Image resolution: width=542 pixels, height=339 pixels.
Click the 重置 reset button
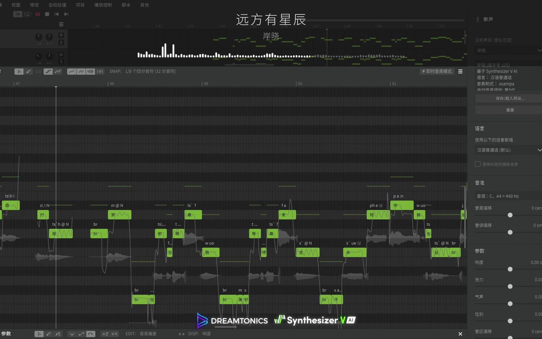(510, 110)
